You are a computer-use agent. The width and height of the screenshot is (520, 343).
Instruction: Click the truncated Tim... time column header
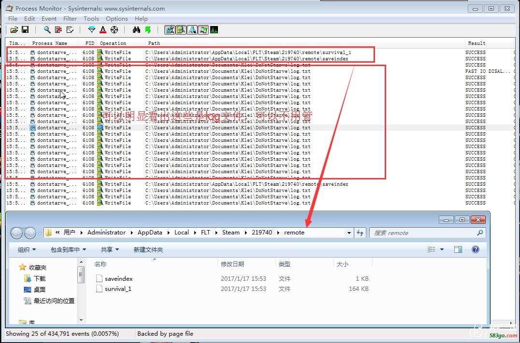(x=17, y=43)
